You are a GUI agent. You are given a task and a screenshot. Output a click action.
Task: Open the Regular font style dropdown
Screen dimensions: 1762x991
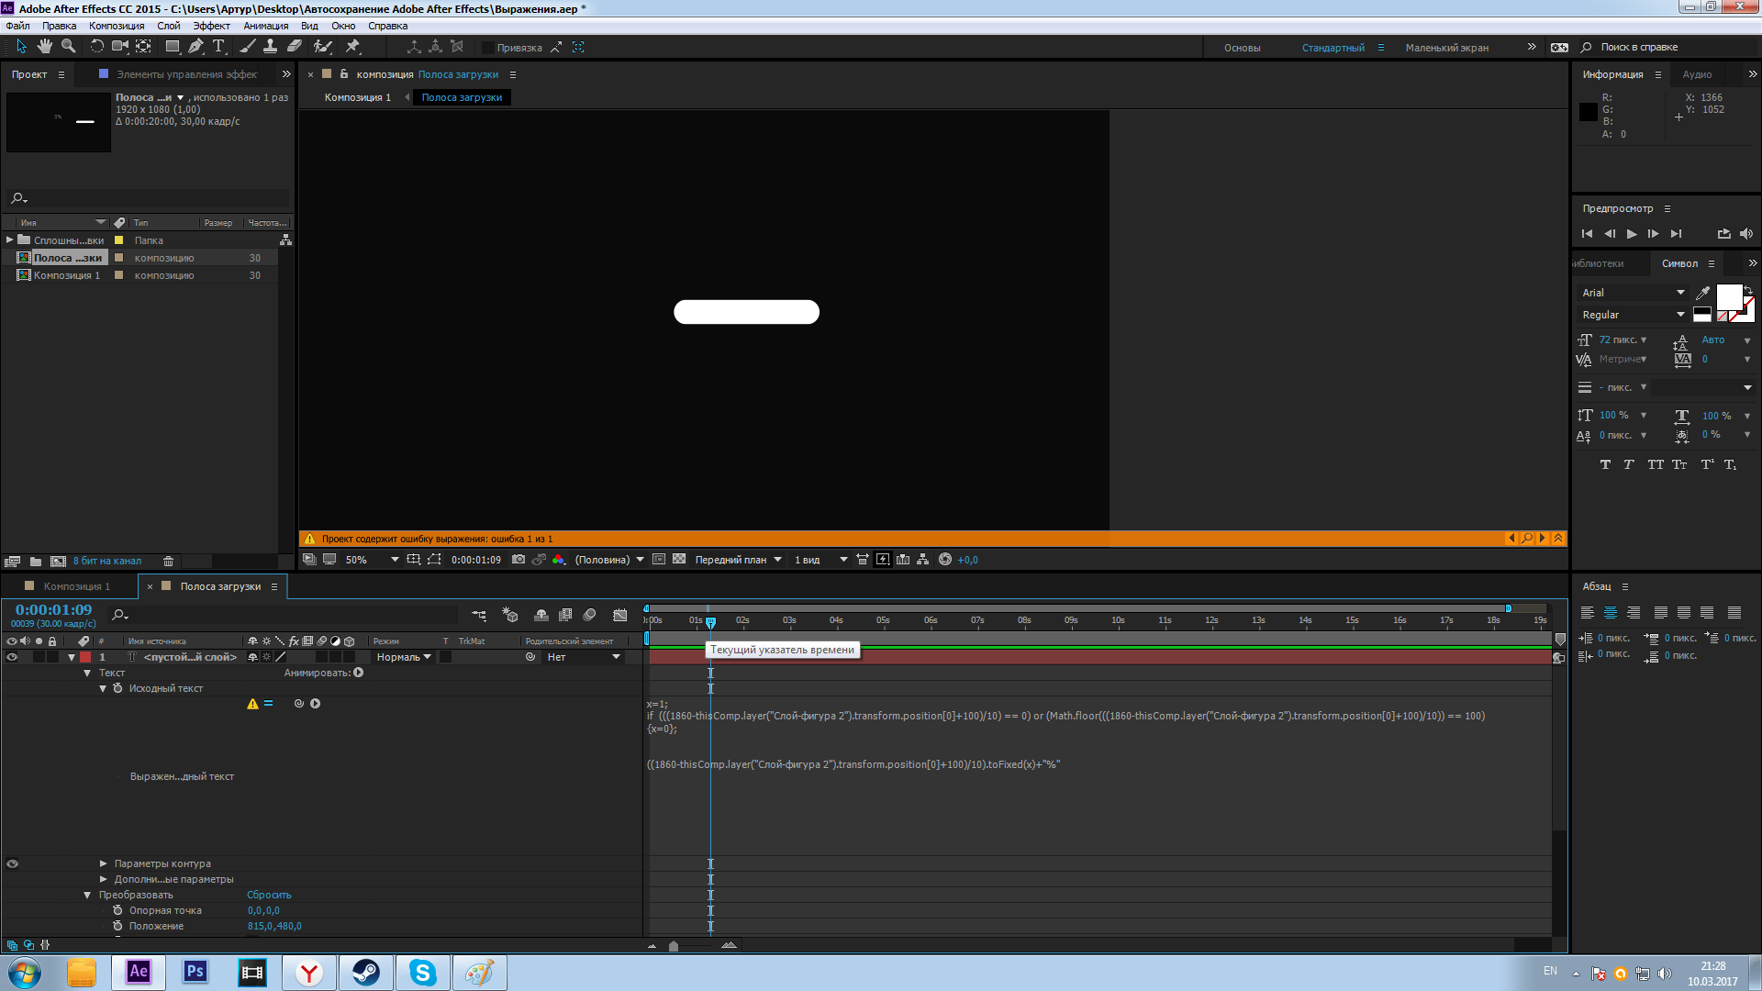1634,315
